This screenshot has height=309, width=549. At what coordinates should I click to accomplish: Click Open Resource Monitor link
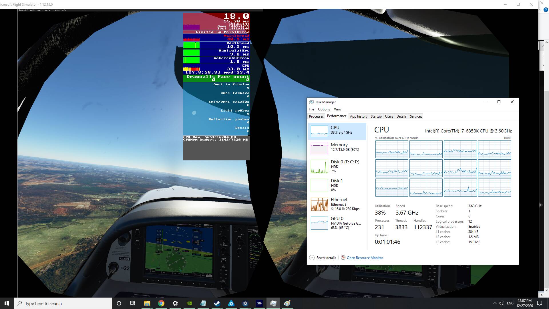coord(365,258)
